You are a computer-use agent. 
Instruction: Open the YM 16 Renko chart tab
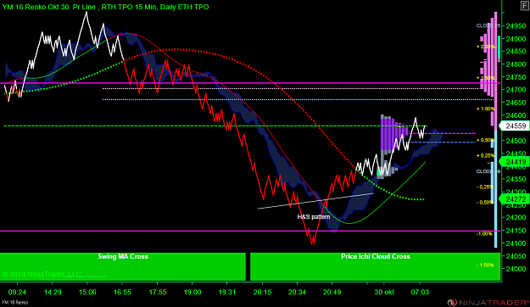[15, 302]
